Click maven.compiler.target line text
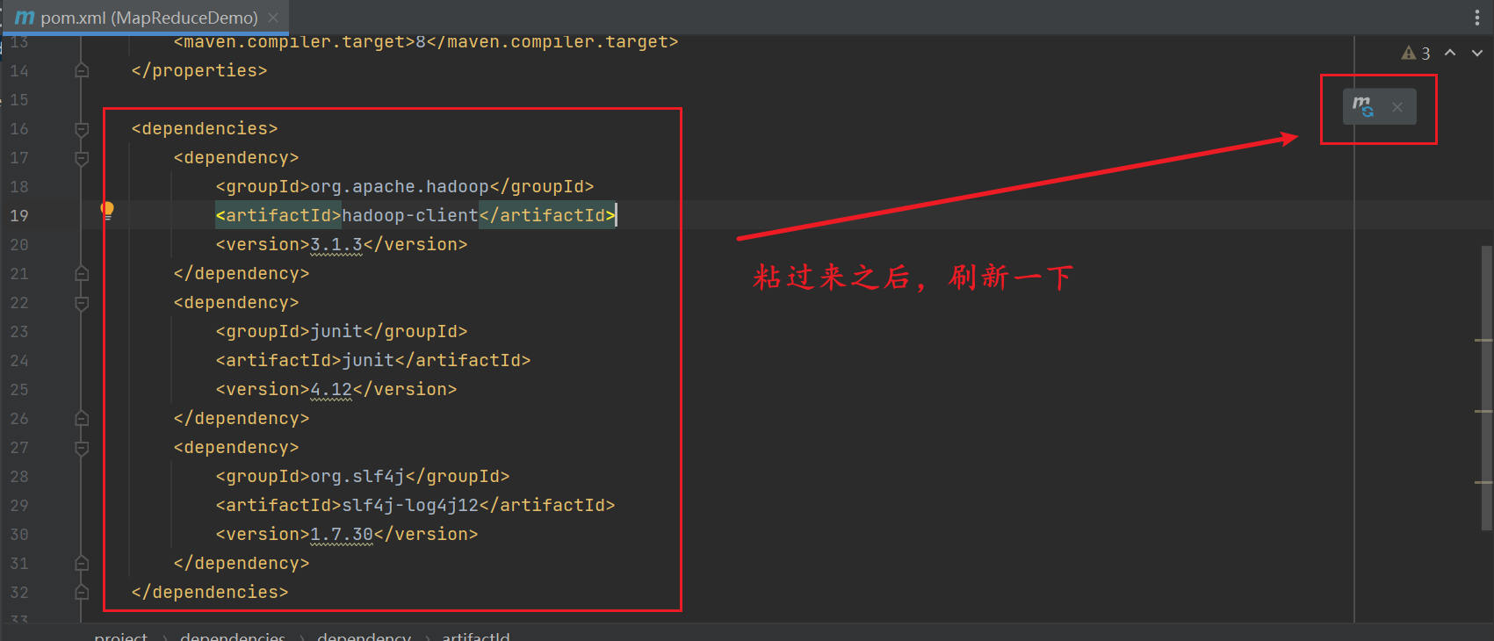Image resolution: width=1494 pixels, height=641 pixels. (426, 42)
